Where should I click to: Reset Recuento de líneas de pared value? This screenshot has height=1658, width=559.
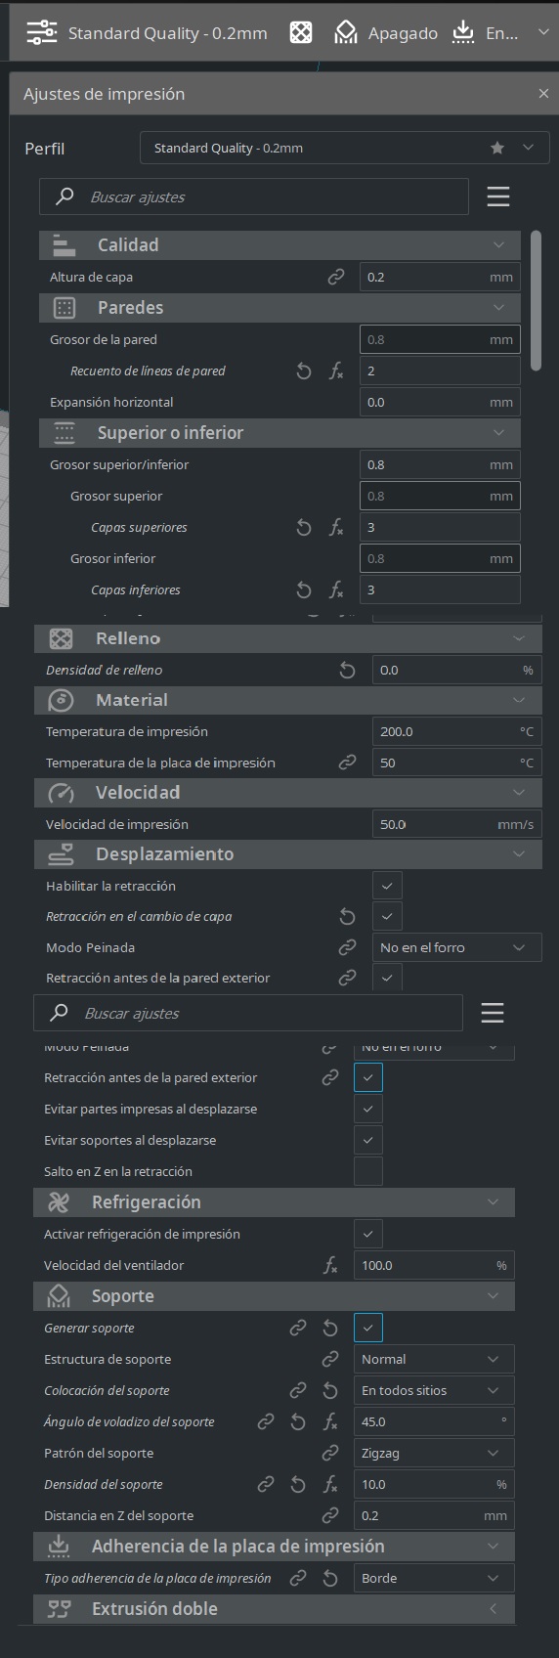click(304, 371)
